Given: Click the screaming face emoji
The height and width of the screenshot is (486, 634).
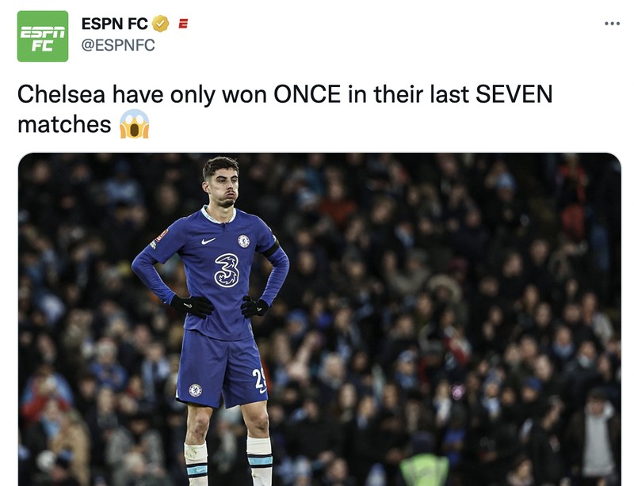Looking at the screenshot, I should 136,123.
